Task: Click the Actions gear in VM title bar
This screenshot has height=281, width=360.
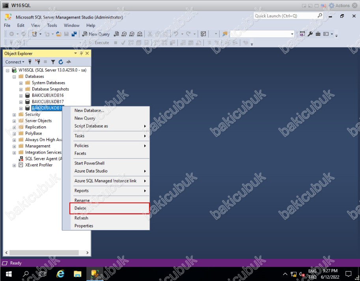Action: tap(332, 6)
